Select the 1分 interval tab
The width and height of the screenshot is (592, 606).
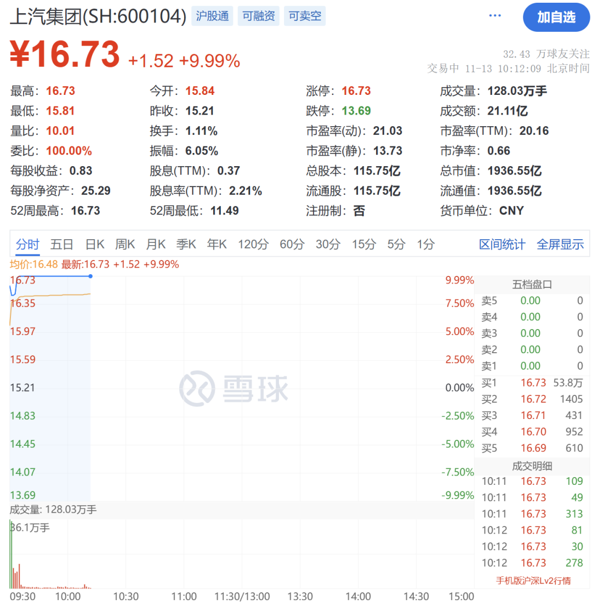(x=425, y=245)
